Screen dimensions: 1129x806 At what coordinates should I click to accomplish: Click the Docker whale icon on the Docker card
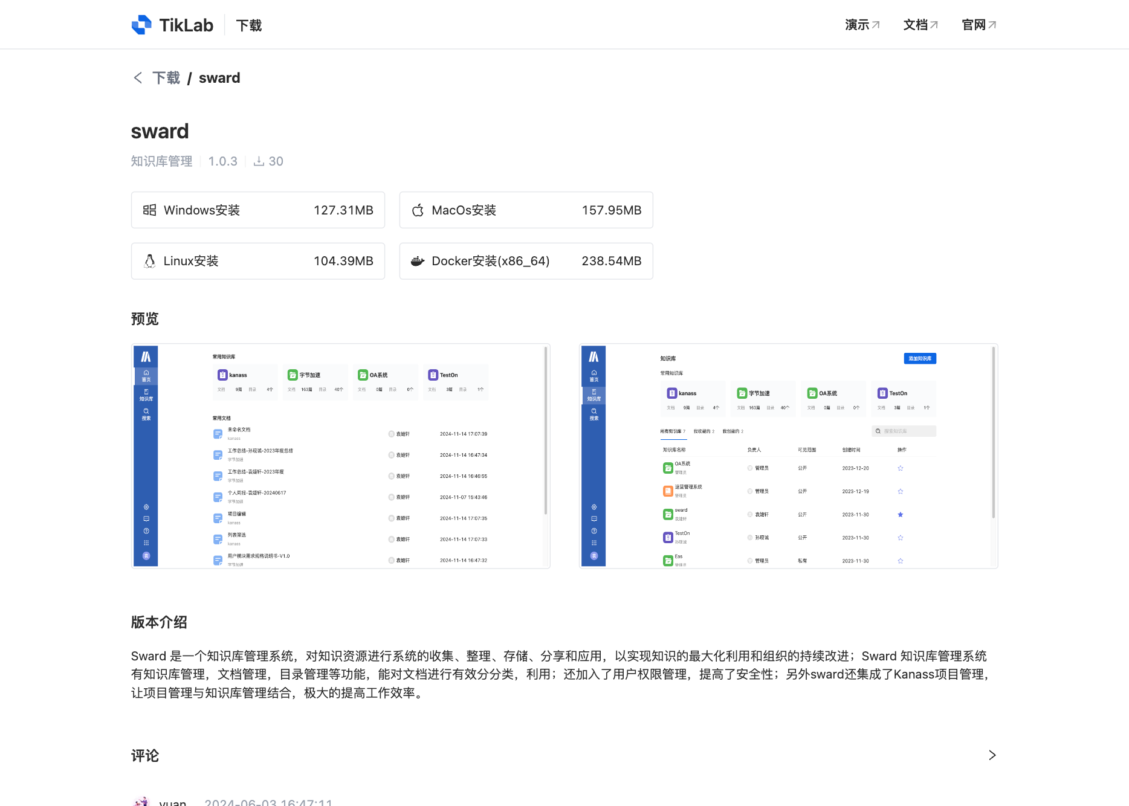tap(418, 261)
